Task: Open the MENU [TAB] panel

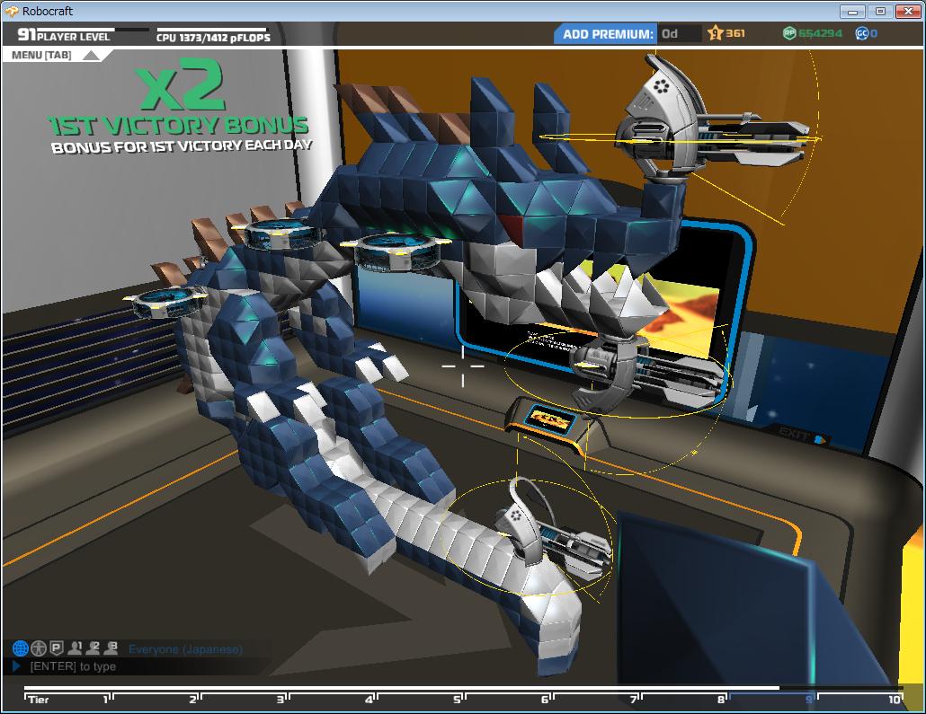Action: [41, 55]
